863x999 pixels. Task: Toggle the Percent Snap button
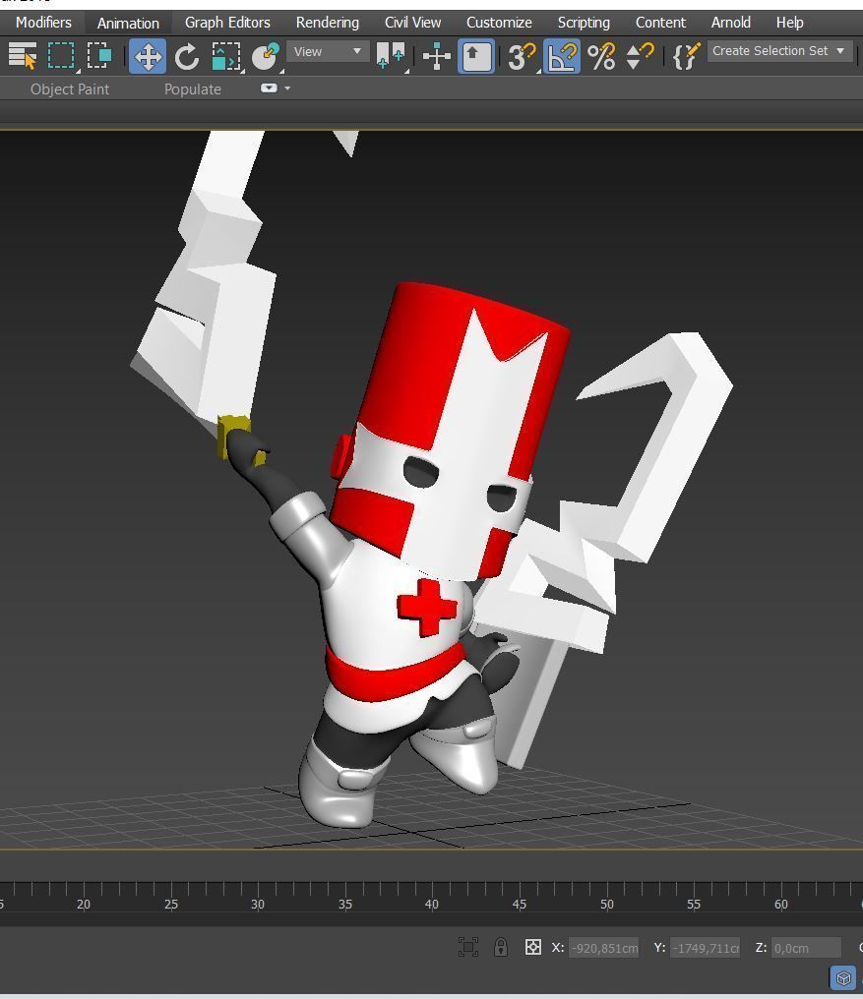(x=601, y=56)
